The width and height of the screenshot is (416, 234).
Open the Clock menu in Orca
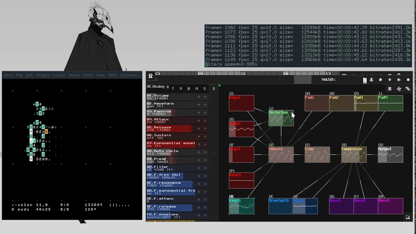coord(87,75)
